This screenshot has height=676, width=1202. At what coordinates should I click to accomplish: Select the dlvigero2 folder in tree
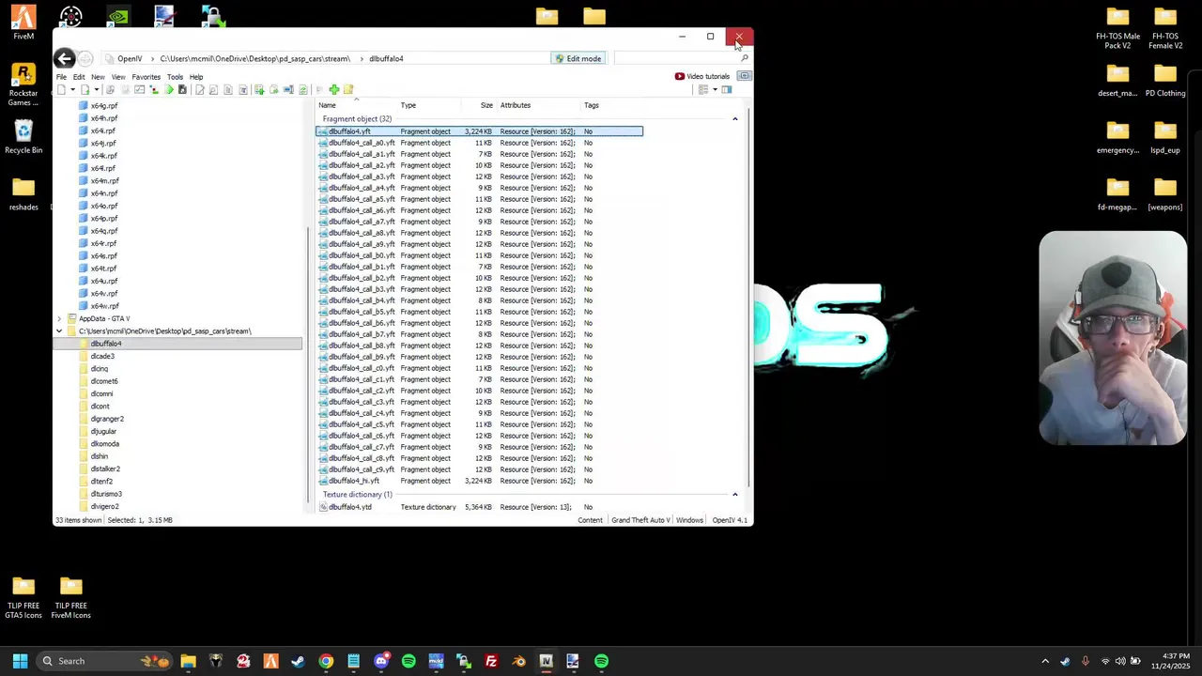tap(104, 506)
